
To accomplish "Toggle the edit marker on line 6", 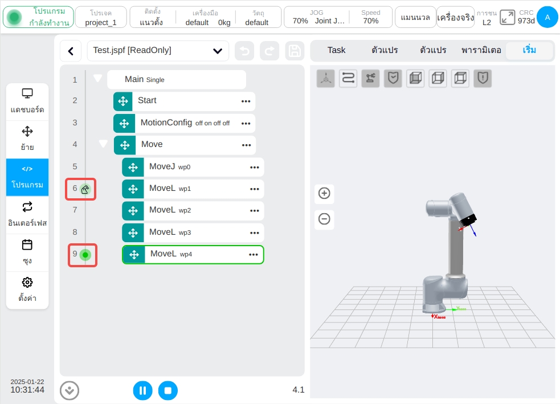I will coord(85,189).
